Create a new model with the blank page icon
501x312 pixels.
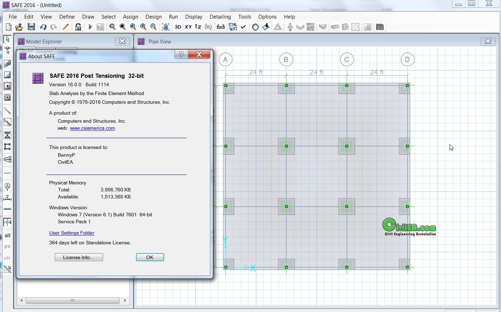(x=9, y=27)
